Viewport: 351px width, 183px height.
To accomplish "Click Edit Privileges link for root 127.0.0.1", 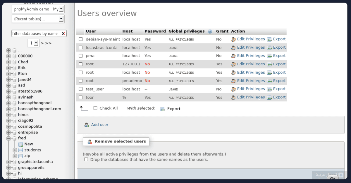I will coord(251,64).
